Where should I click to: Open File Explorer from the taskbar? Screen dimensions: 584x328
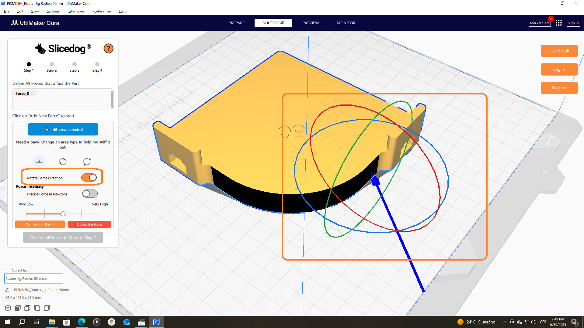(52, 322)
